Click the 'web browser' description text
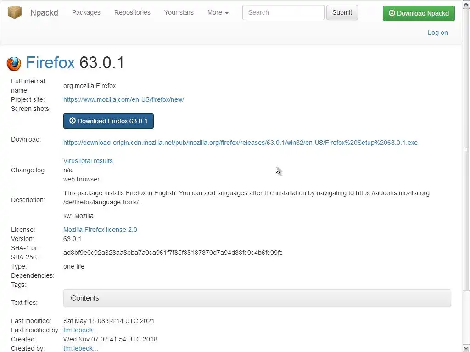470x352 pixels. (81, 179)
